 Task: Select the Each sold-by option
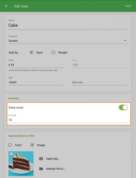[31, 52]
